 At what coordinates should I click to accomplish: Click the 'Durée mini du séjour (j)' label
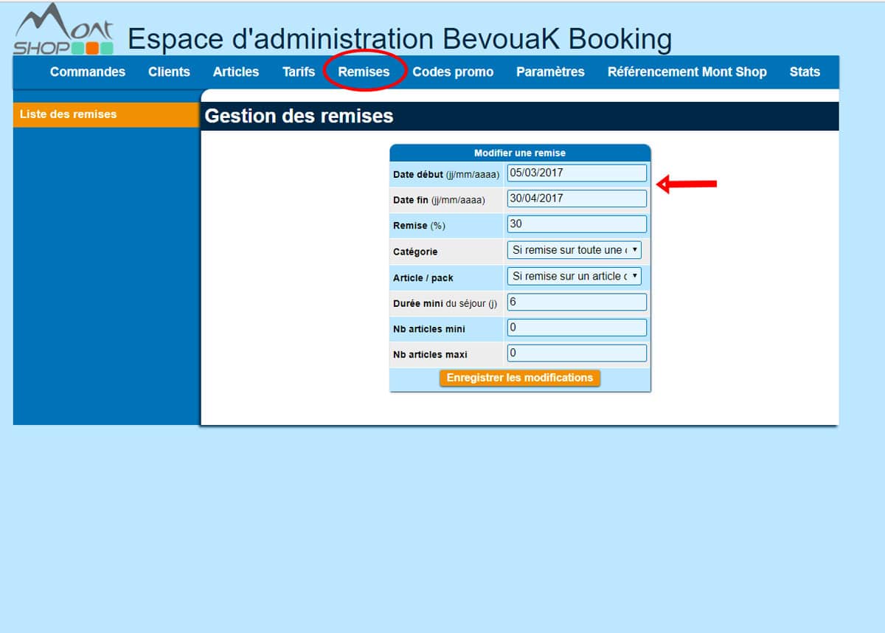point(445,303)
